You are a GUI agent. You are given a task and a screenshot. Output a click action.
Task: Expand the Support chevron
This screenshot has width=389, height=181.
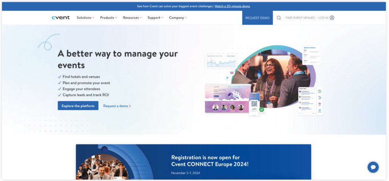pyautogui.click(x=162, y=18)
